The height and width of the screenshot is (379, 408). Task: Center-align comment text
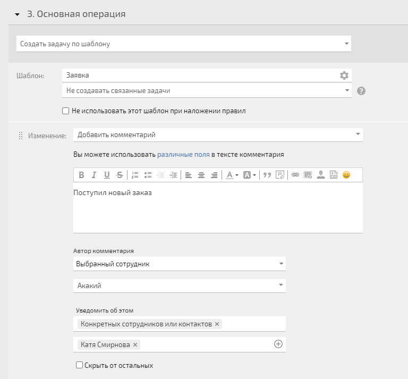point(201,175)
